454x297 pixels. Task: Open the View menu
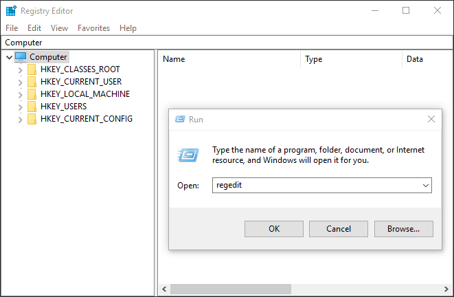pyautogui.click(x=59, y=28)
